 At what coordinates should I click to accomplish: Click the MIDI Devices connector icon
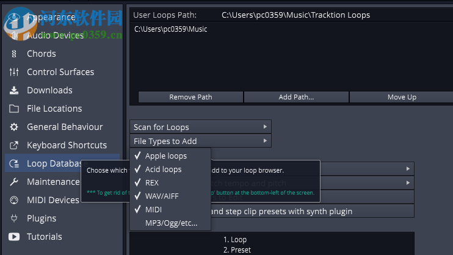(x=14, y=200)
